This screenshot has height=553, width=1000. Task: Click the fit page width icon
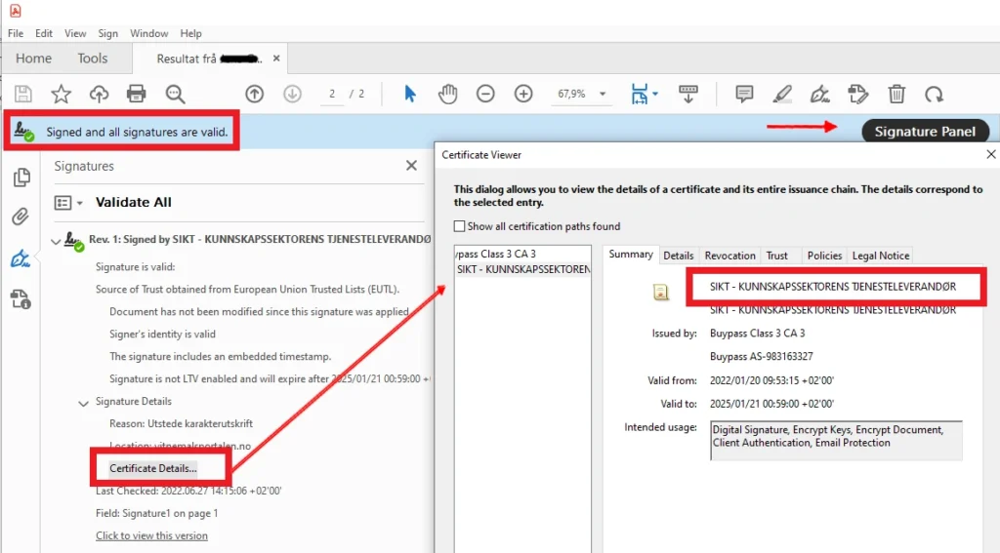click(x=639, y=95)
